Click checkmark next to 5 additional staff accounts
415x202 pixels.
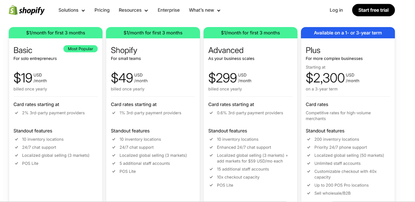coord(114,163)
